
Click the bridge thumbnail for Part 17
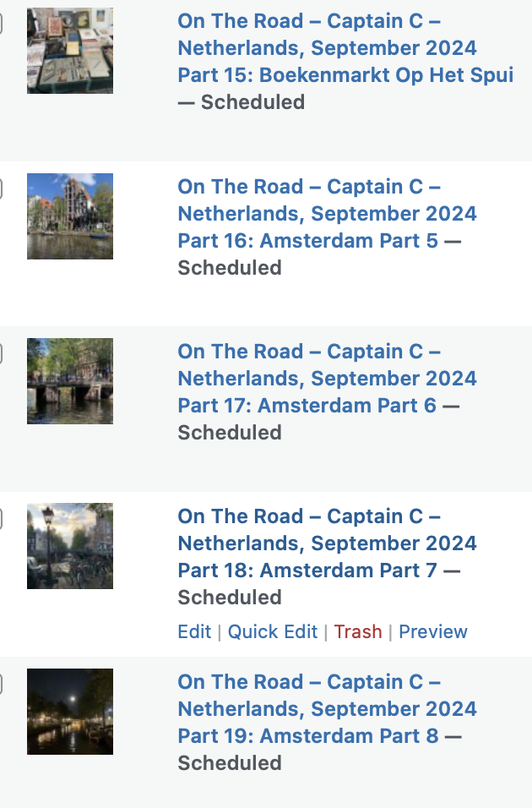[x=70, y=381]
